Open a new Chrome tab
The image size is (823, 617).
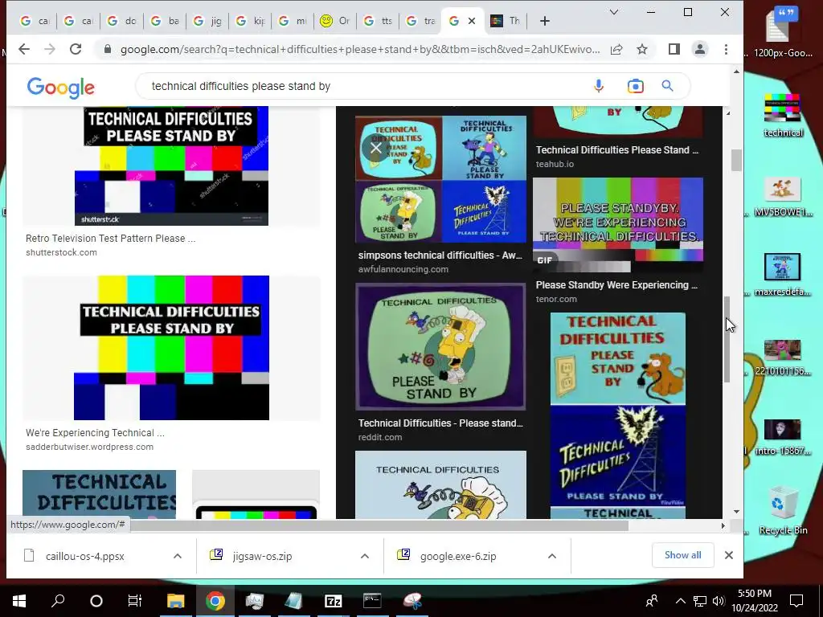(545, 21)
